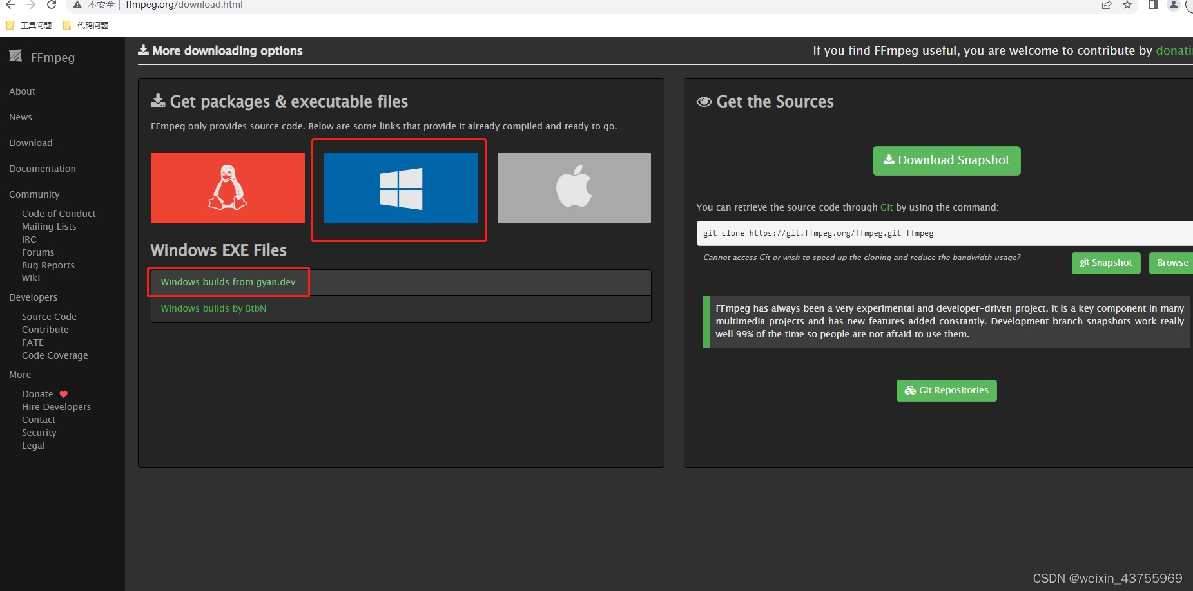The image size is (1193, 591).
Task: Click the git Snapshot button
Action: [x=1106, y=263]
